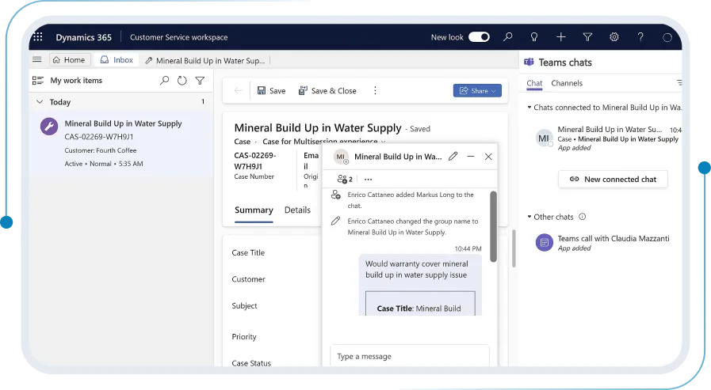Click the user profile circle
The width and height of the screenshot is (711, 390).
(667, 37)
